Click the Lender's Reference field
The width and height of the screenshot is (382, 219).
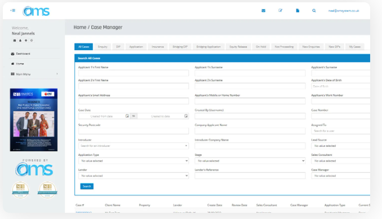(x=250, y=176)
